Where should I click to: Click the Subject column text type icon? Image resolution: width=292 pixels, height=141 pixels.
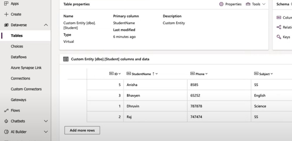pyautogui.click(x=256, y=74)
